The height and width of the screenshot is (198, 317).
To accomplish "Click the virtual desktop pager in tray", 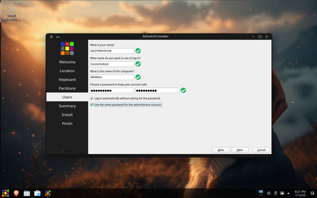I will pyautogui.click(x=261, y=193).
